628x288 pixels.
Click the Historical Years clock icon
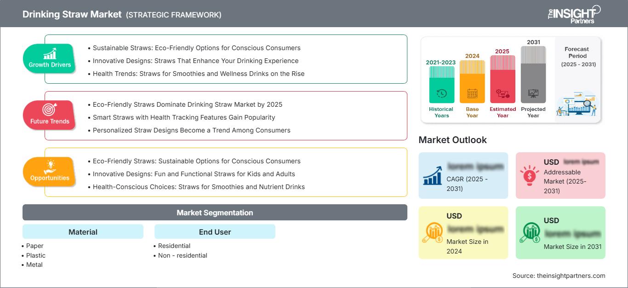[x=441, y=93]
